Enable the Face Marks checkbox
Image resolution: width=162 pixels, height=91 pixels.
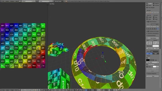coord(154,5)
